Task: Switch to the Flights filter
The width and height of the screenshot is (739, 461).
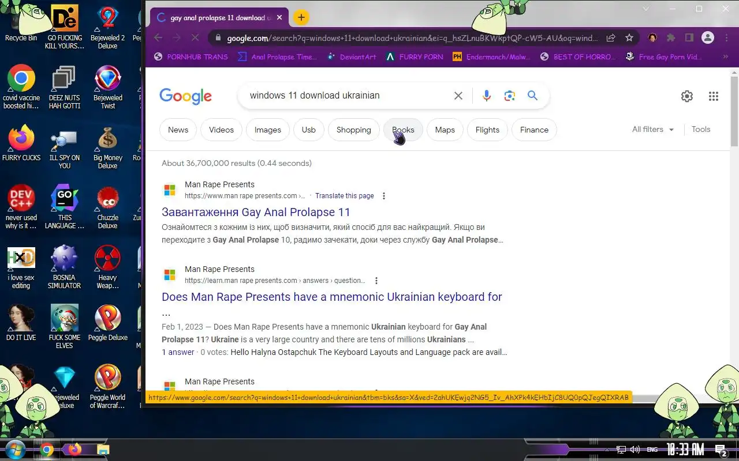Action: click(487, 130)
